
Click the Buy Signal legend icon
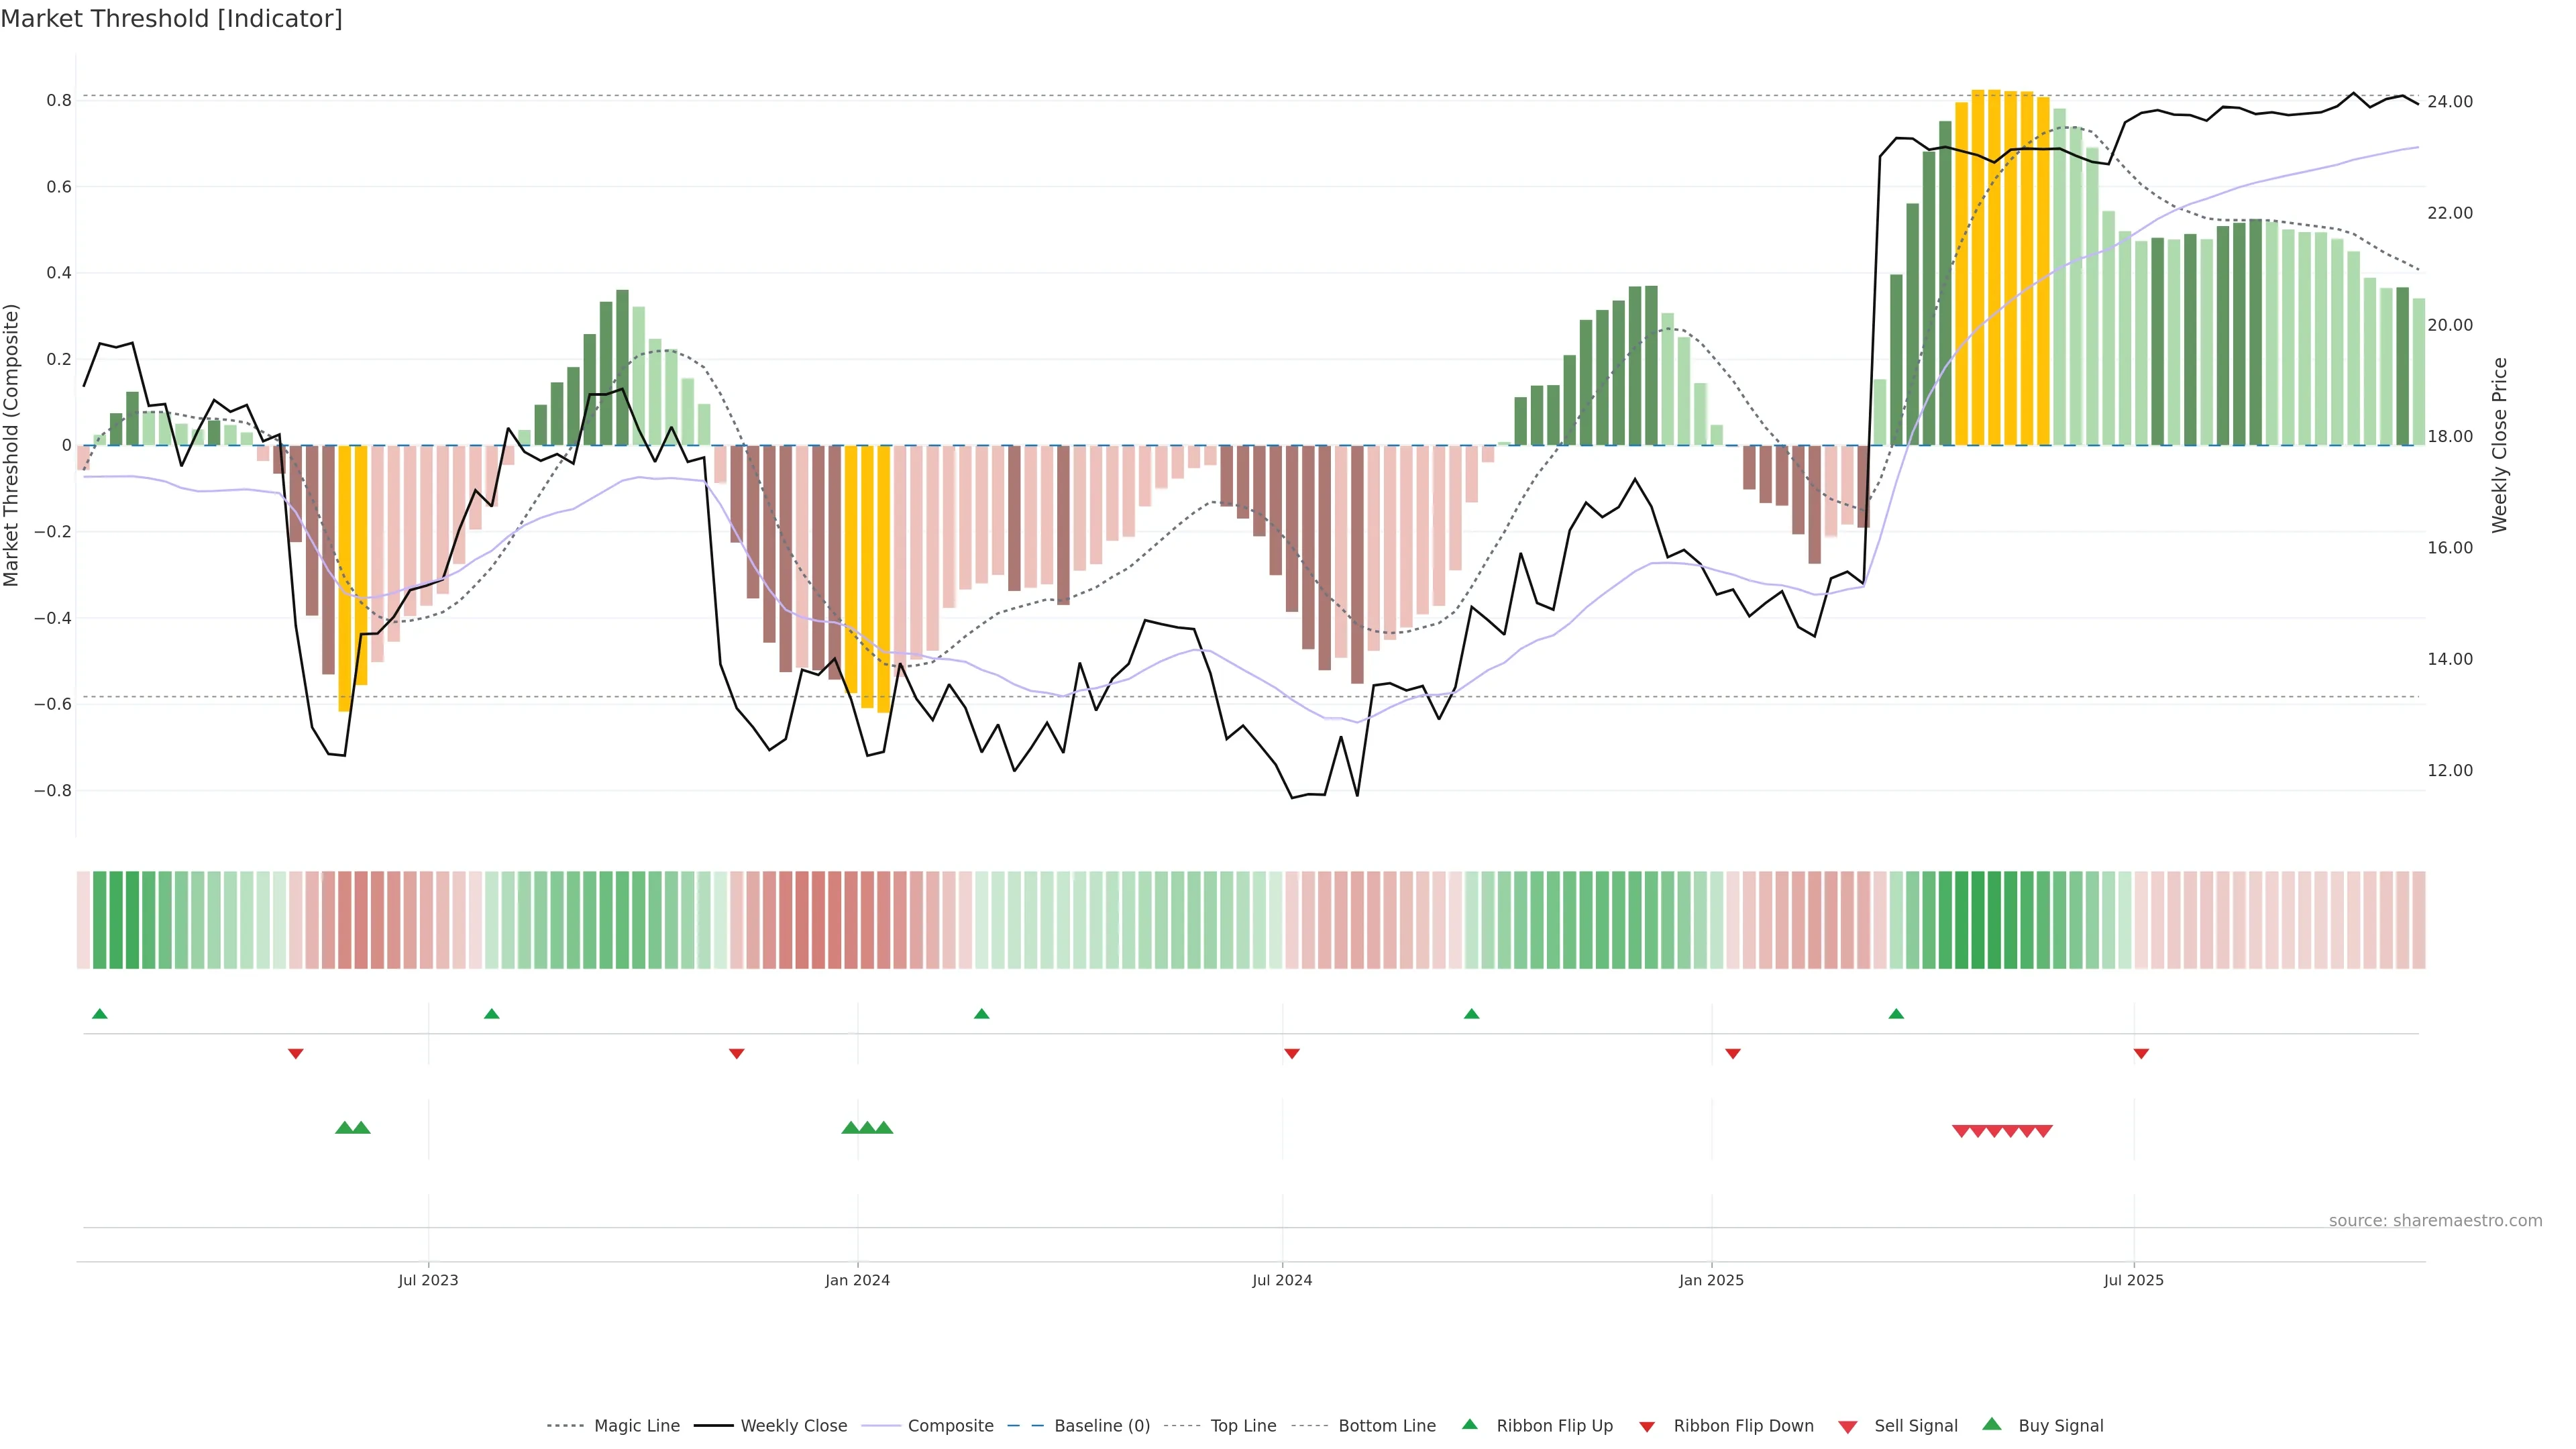click(1992, 1424)
